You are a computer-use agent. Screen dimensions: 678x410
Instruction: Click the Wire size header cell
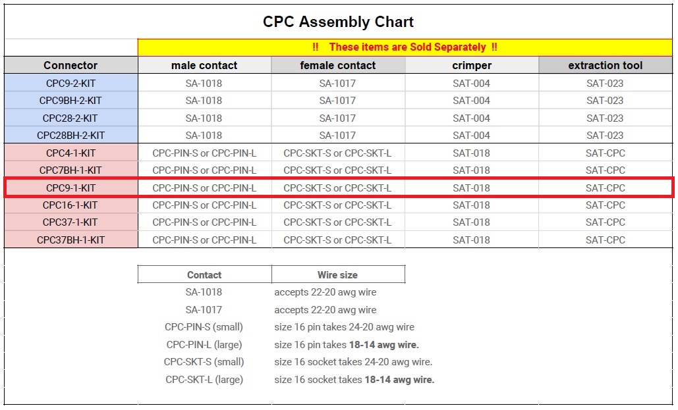click(x=338, y=275)
